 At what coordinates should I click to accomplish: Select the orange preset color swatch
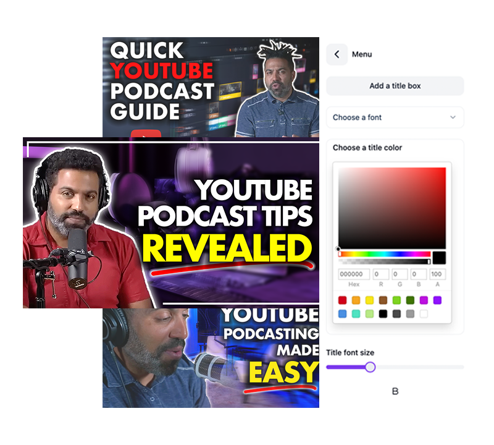(356, 300)
